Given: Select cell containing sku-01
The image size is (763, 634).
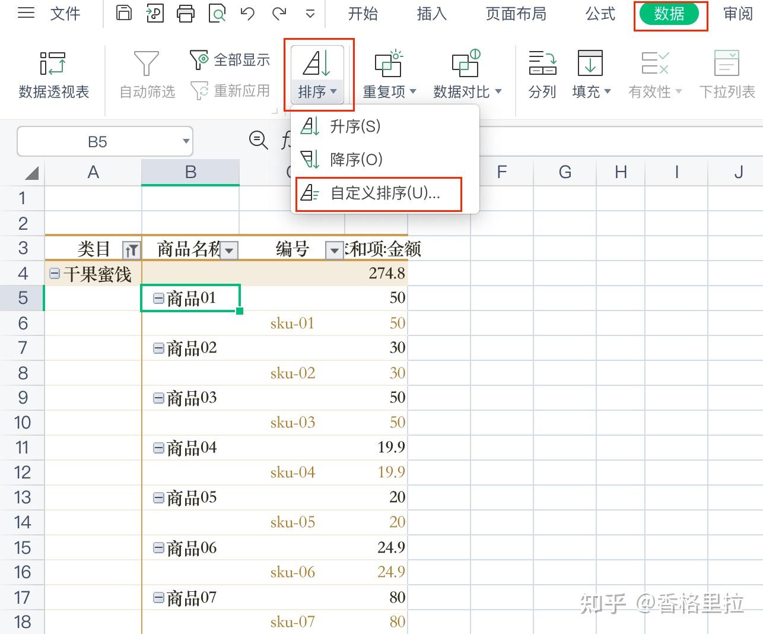Looking at the screenshot, I should tap(293, 323).
